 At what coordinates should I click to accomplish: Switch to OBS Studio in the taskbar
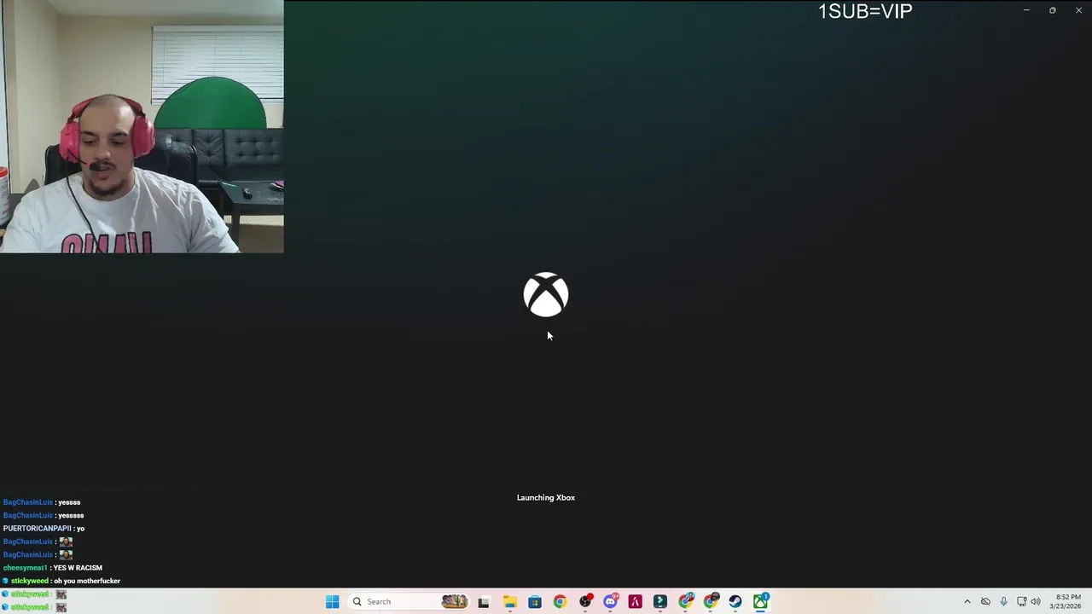pos(585,601)
